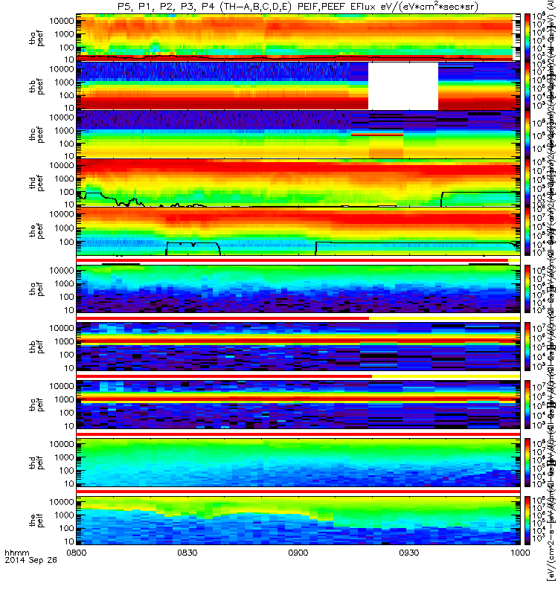Viewport: 558px width, 595px height.
Task: Click the tha peef spectrogram panel
Action: 298,37
